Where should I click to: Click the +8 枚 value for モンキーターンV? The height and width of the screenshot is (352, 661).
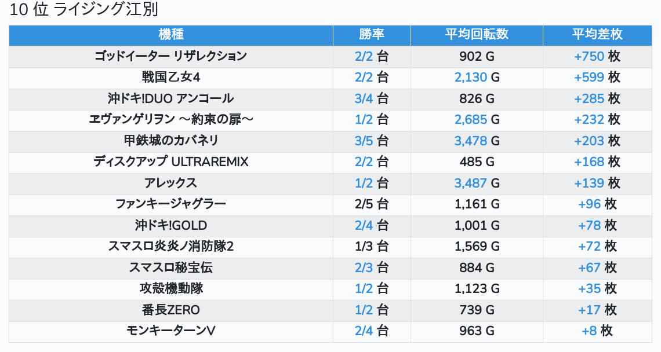[x=597, y=331]
